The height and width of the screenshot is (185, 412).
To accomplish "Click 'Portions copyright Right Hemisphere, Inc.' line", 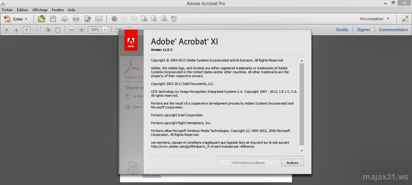I will coord(181,123).
